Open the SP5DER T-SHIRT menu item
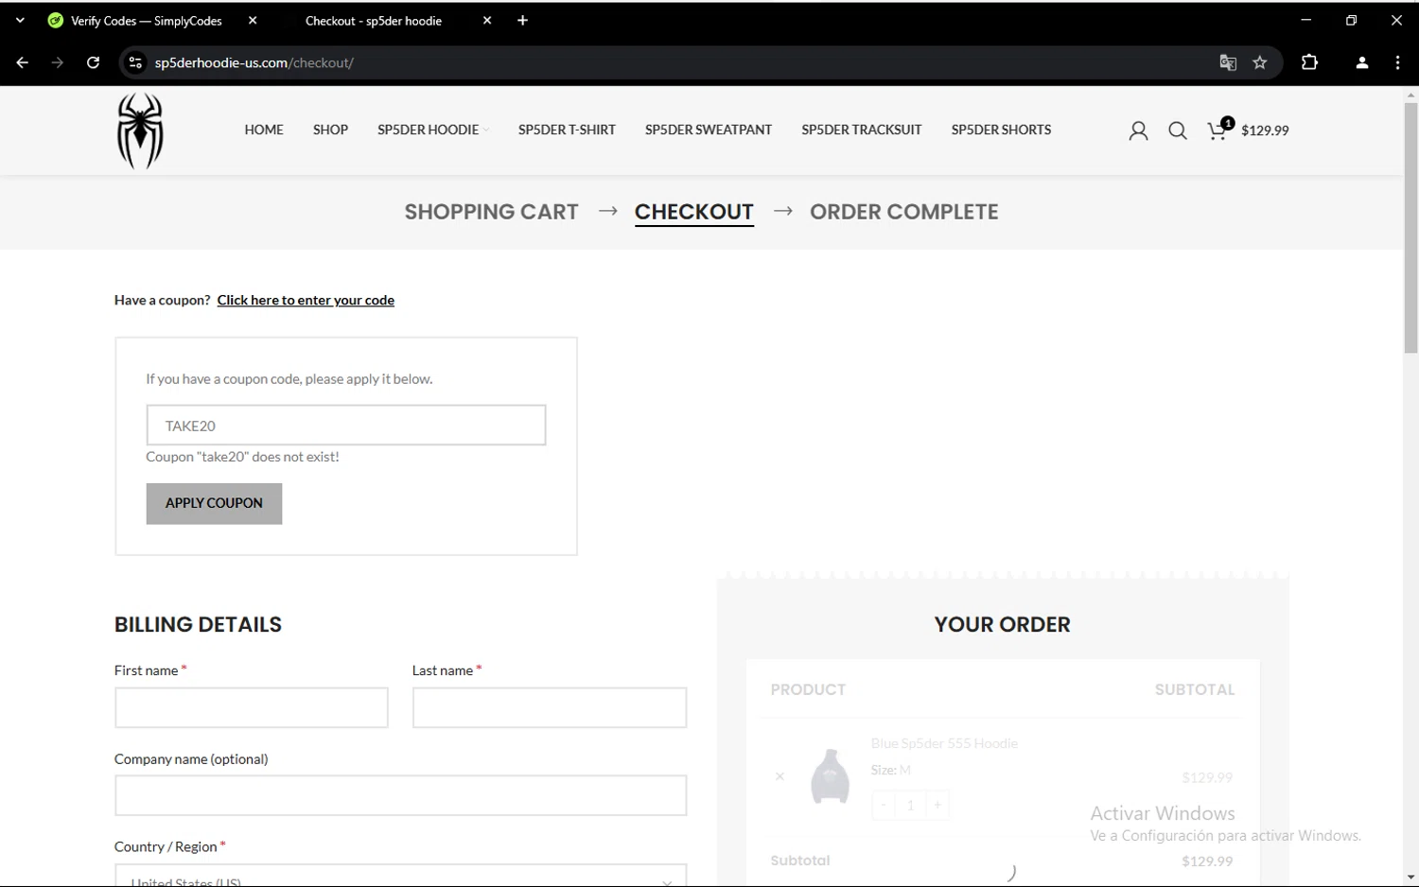Image resolution: width=1419 pixels, height=887 pixels. (567, 130)
